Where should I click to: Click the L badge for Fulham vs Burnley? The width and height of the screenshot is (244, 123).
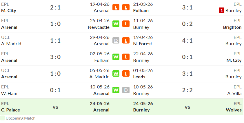126,7
